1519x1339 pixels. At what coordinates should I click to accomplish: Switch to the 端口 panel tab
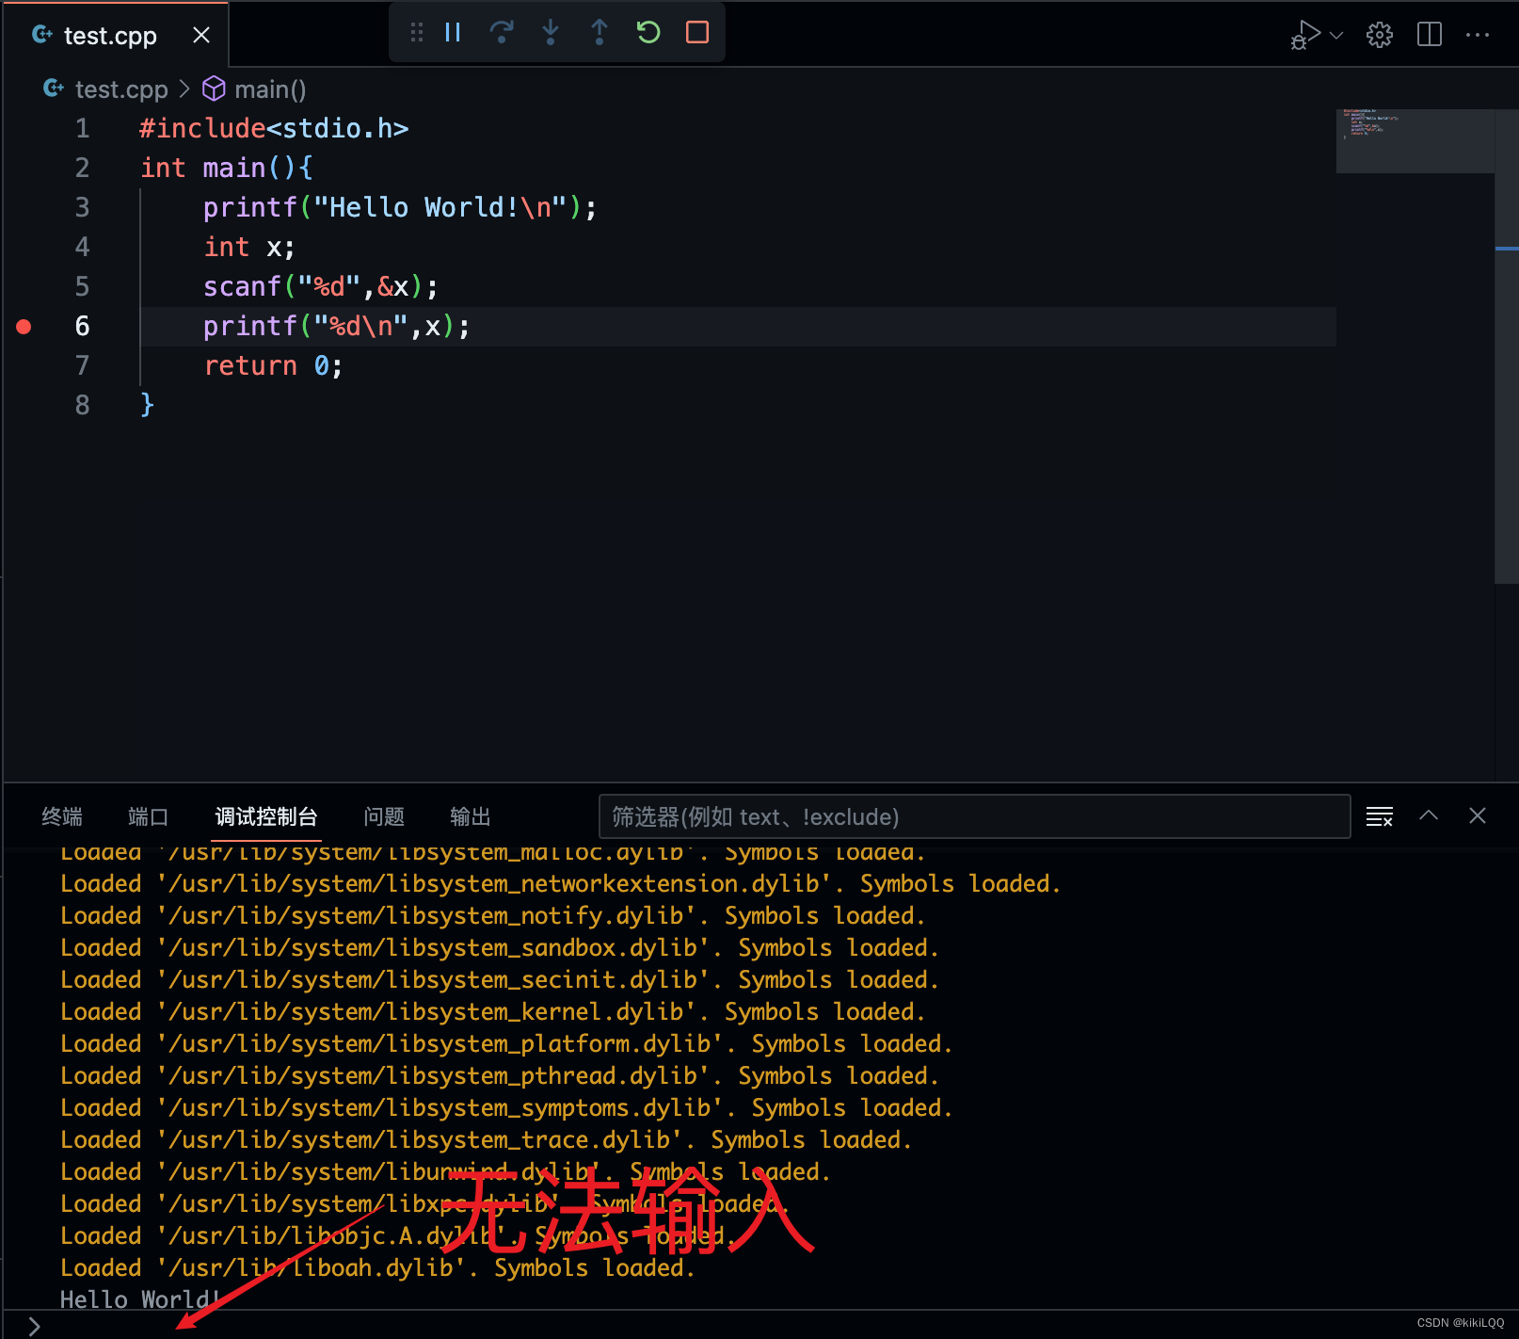coord(148,816)
